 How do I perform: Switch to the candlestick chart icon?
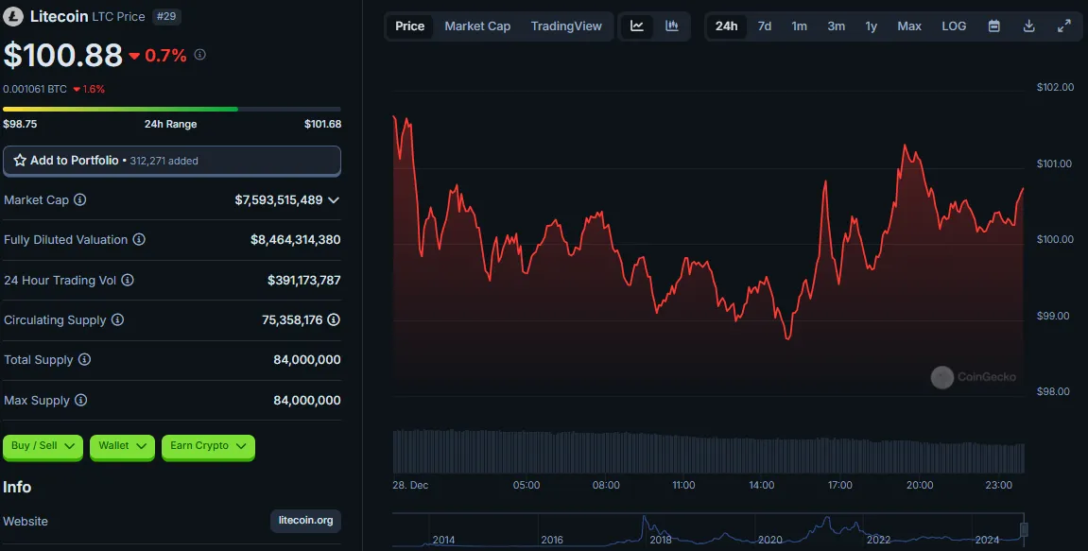pyautogui.click(x=672, y=26)
